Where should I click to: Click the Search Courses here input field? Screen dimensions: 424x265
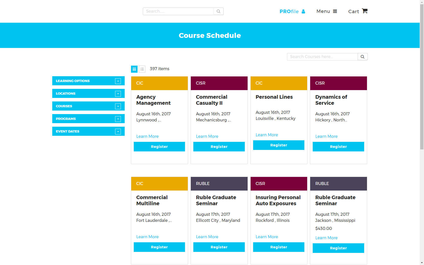pos(322,57)
